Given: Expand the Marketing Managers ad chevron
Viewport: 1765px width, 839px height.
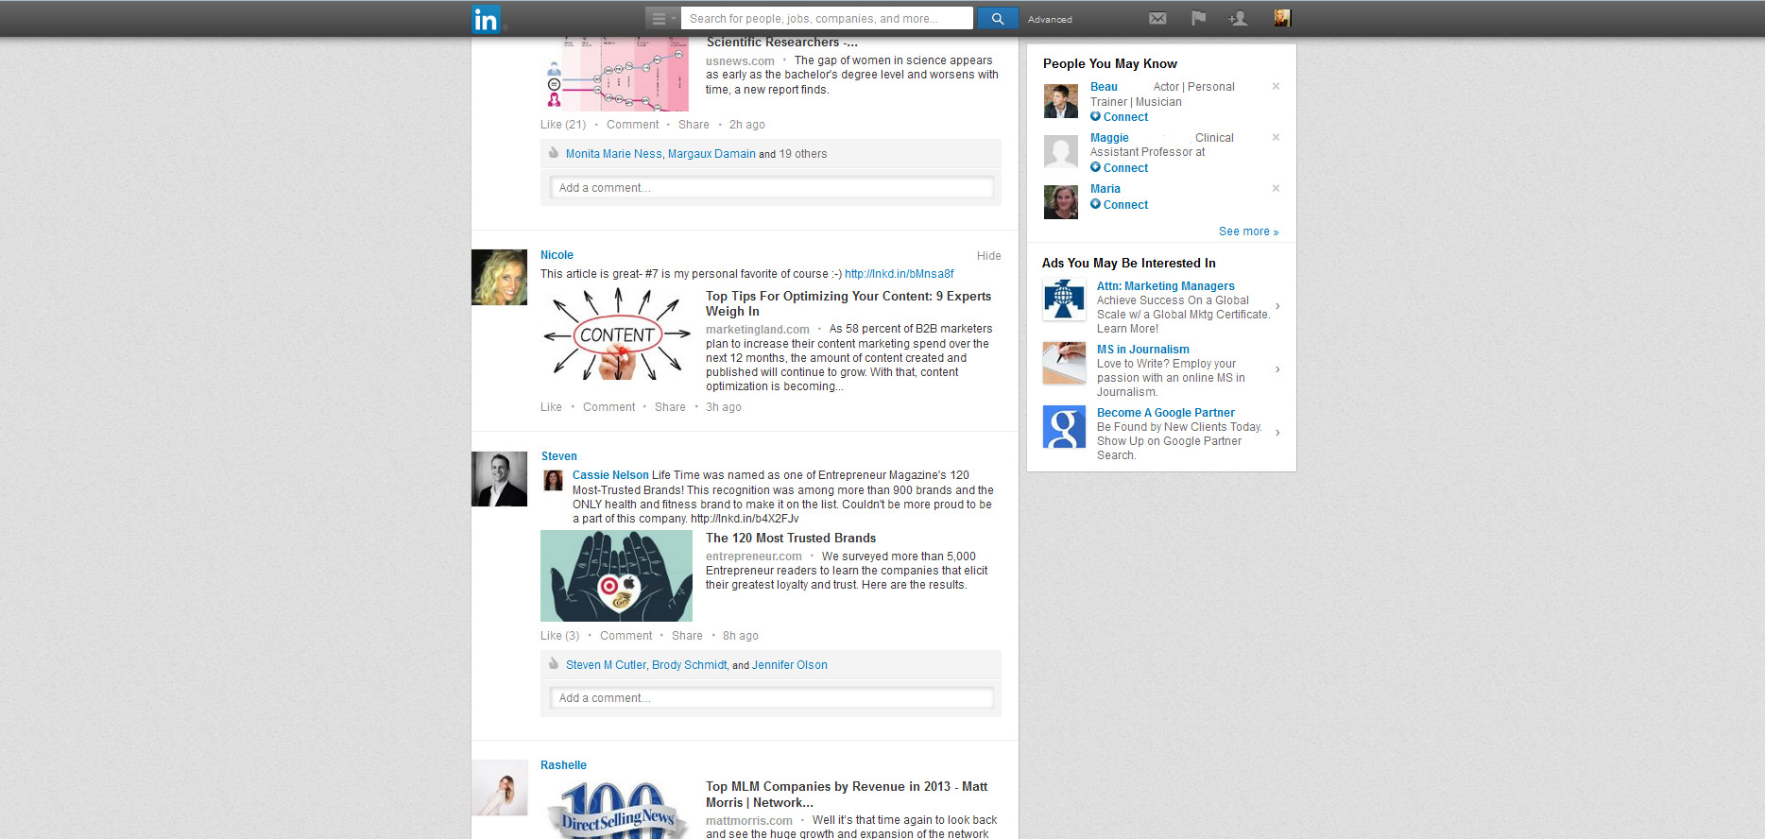Looking at the screenshot, I should tap(1277, 306).
